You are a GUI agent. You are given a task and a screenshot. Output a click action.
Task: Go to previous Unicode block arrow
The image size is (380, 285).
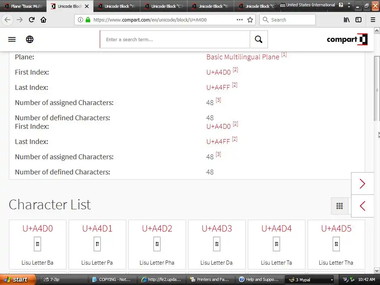point(362,206)
